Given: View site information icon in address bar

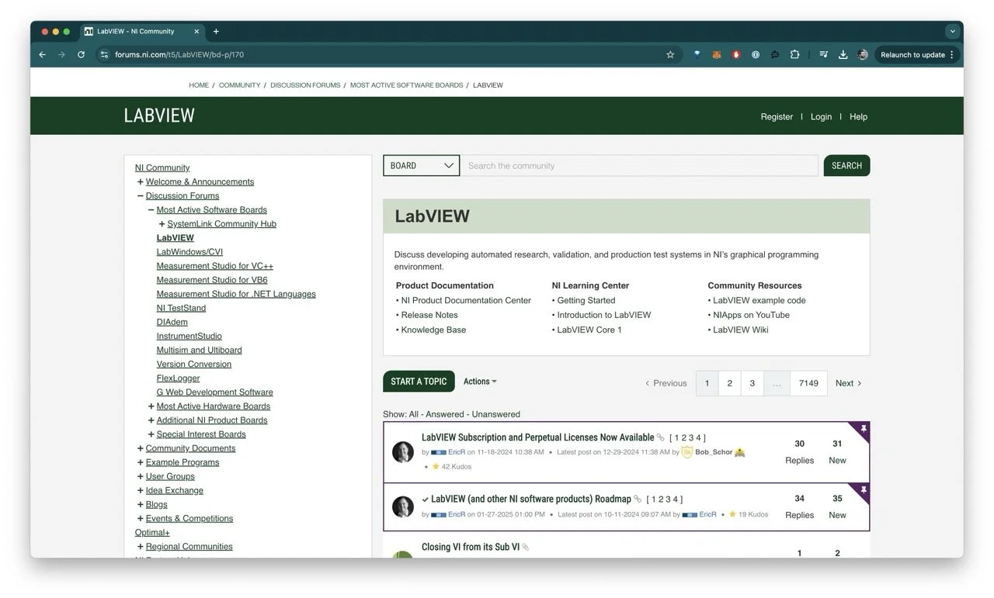Looking at the screenshot, I should coord(105,55).
